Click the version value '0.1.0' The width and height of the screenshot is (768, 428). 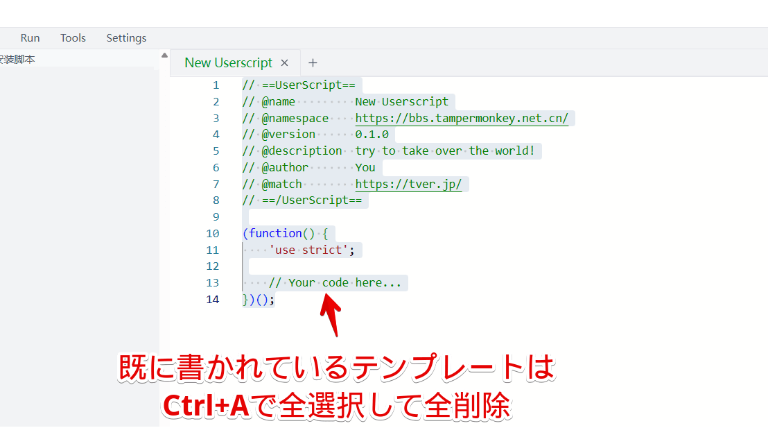click(372, 135)
